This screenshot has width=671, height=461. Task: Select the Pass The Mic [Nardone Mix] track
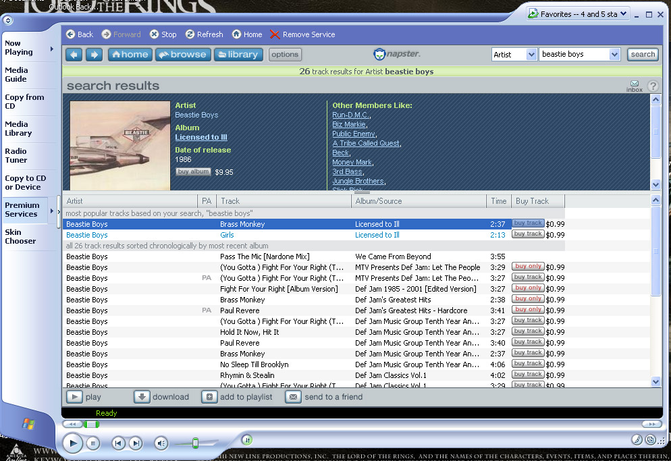314,256
